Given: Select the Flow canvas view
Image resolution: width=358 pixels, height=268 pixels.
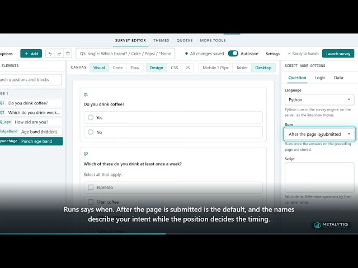Looking at the screenshot, I should tap(135, 68).
